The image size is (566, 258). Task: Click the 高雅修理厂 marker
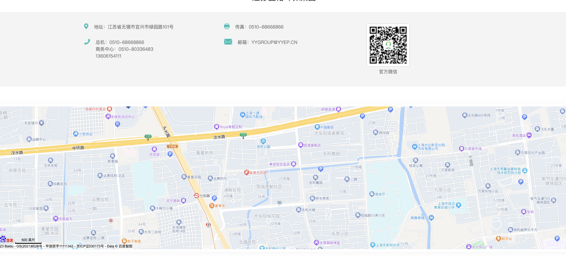click(431, 218)
